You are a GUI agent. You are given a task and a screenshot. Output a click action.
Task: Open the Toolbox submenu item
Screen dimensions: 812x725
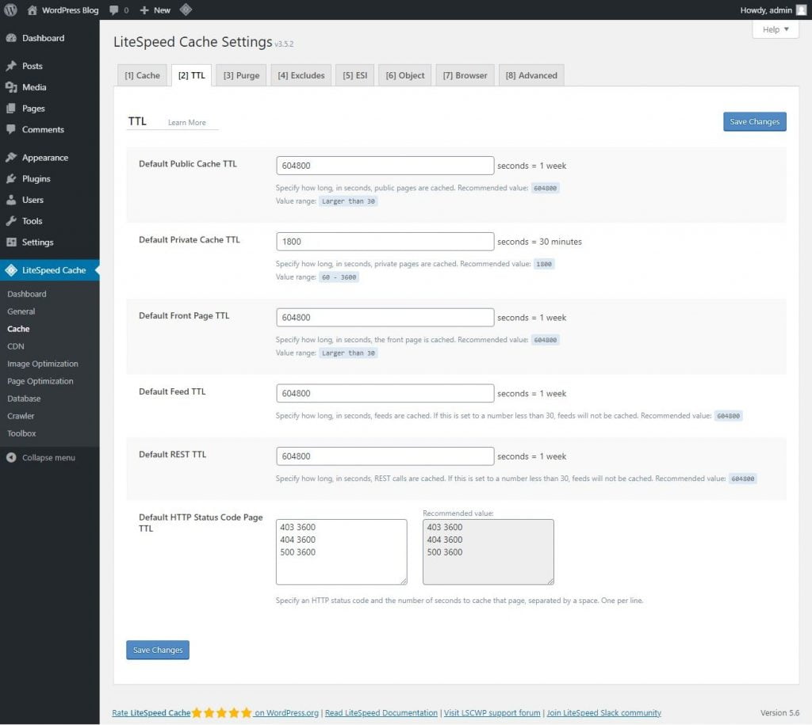click(x=21, y=433)
